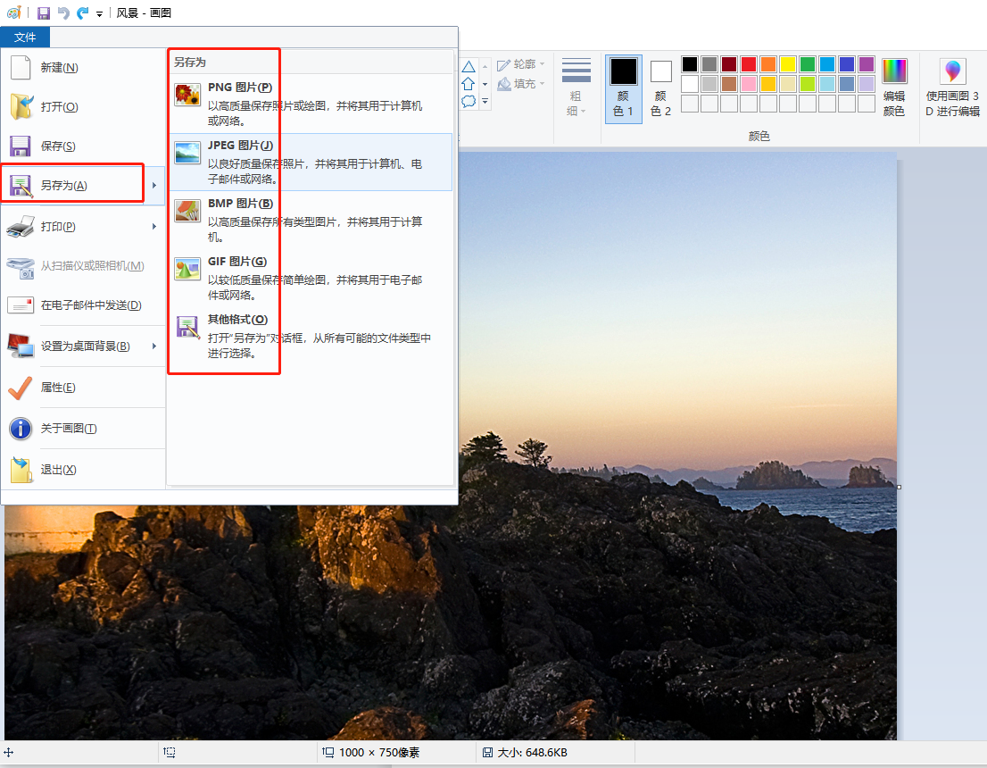
Task: Click the undo arrow in title bar
Action: tap(63, 13)
